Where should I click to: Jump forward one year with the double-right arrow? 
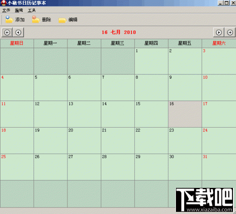tap(230, 32)
